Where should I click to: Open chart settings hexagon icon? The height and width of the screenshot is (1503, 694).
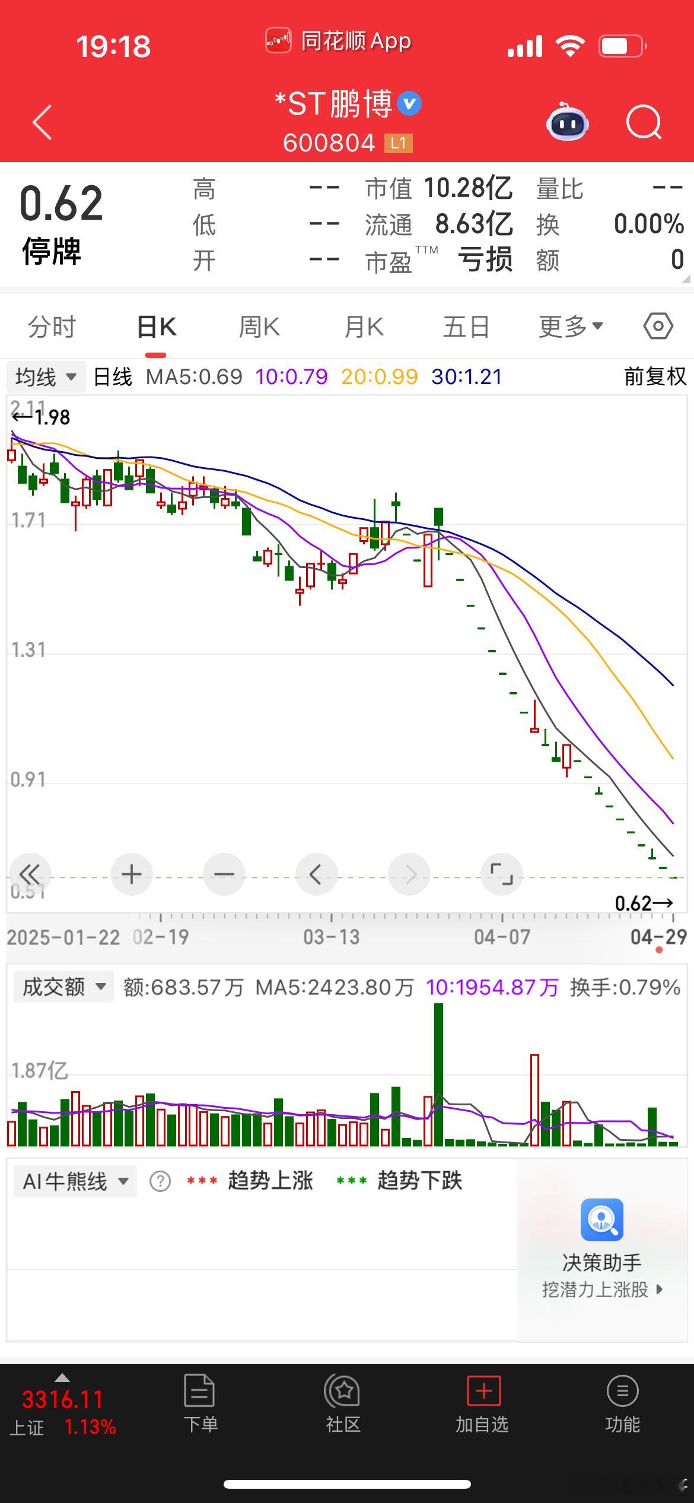(x=658, y=326)
